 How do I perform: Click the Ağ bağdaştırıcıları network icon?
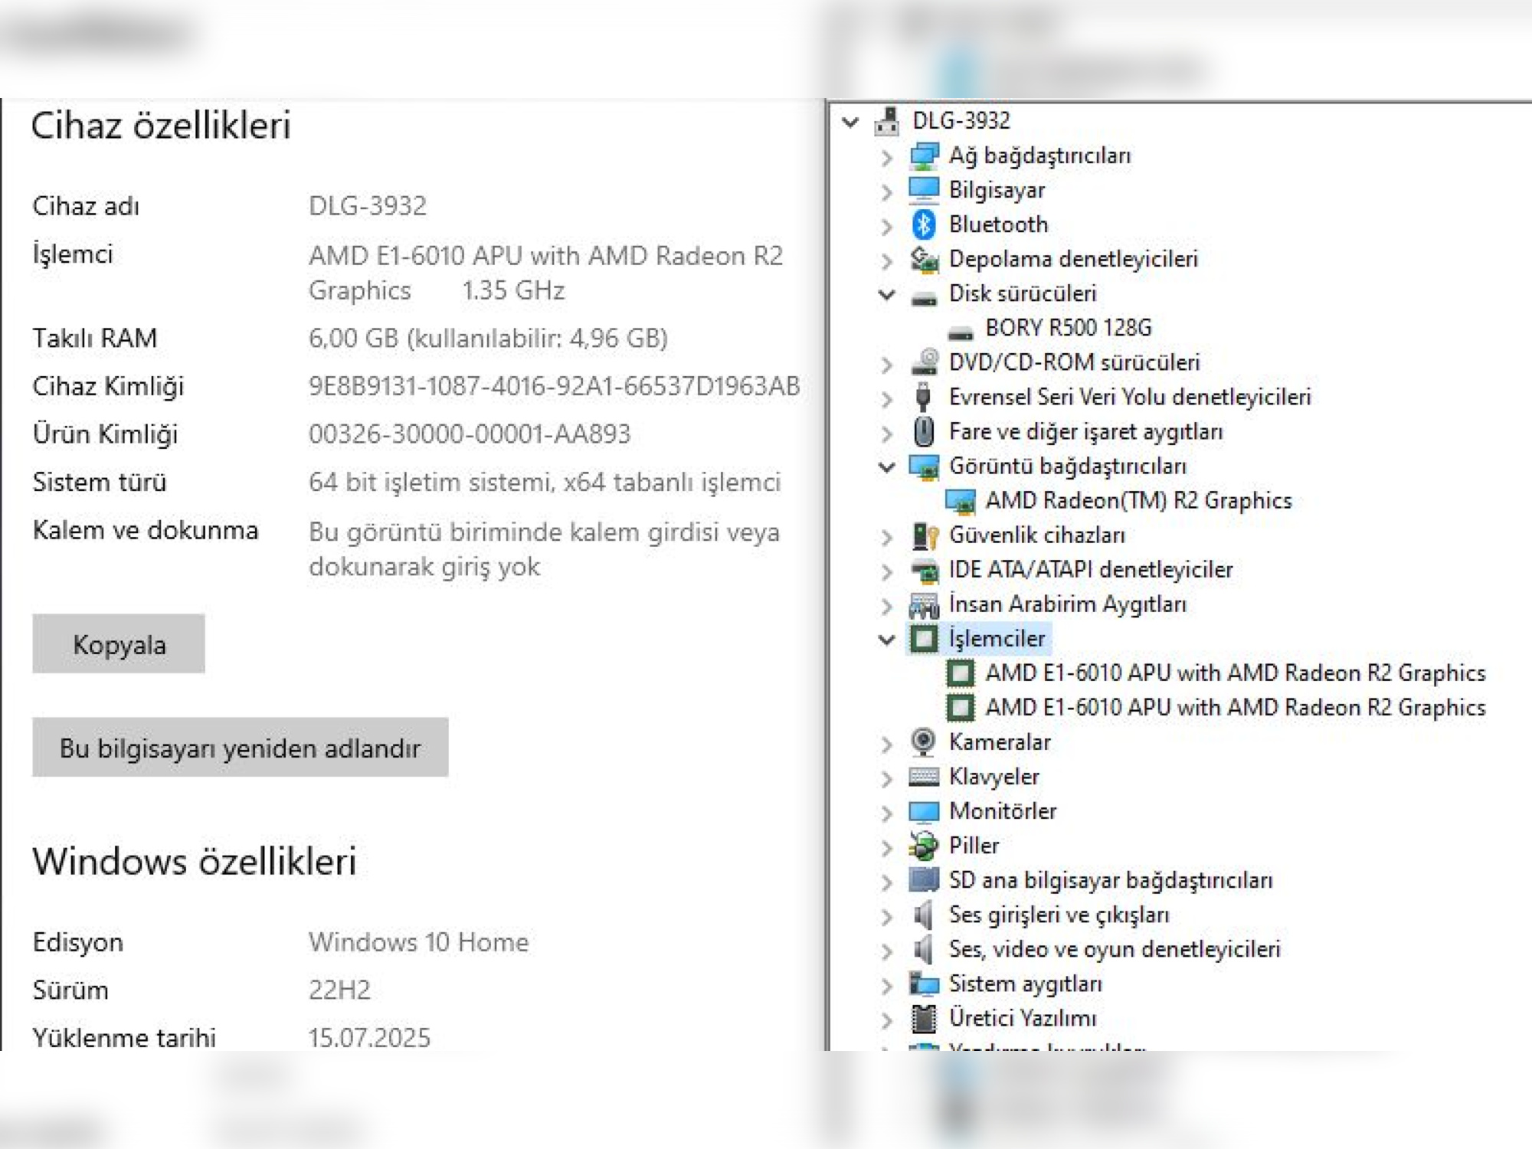click(924, 156)
